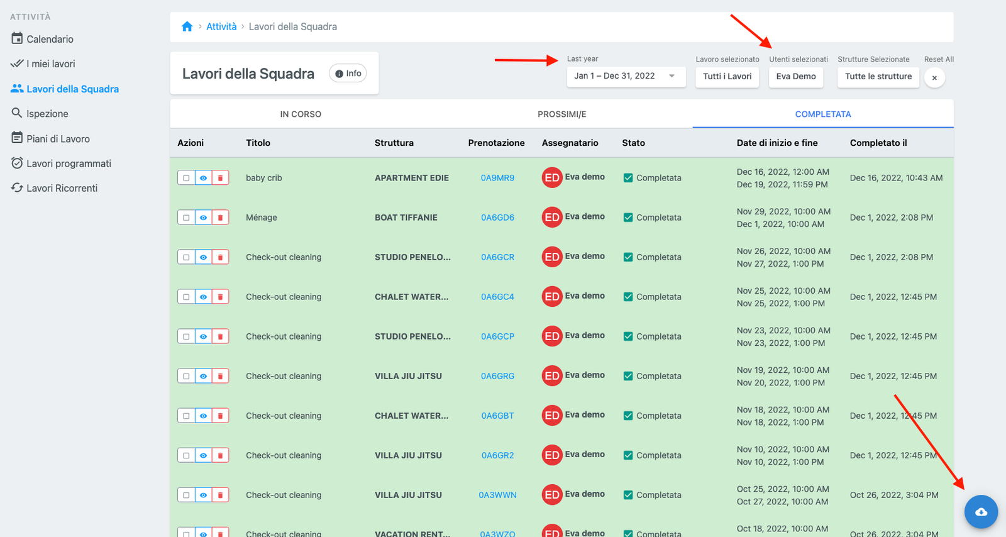Open the Tutti i Lavori filter
Viewport: 1006px width, 537px height.
coord(727,77)
